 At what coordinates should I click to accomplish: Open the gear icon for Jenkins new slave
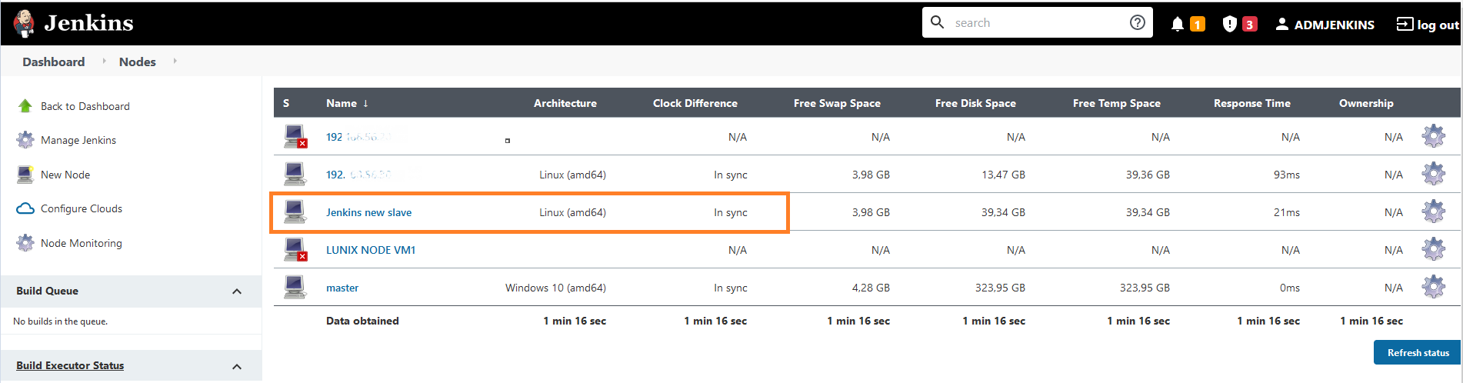pos(1433,211)
